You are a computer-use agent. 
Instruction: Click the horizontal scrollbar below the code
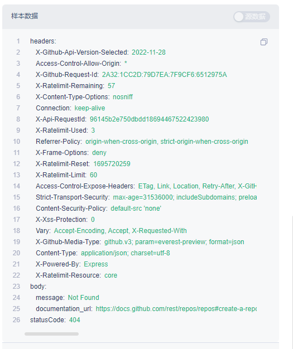click(51, 334)
